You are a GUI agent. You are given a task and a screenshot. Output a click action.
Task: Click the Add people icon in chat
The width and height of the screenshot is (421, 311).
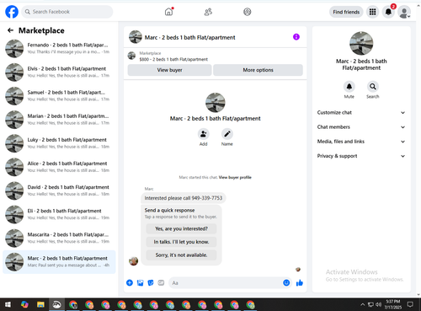203,134
